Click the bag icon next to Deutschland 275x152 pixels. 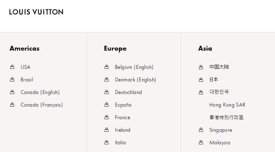107,92
